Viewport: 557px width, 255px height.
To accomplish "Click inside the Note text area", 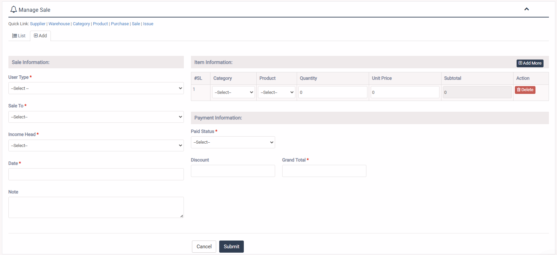I will [x=96, y=207].
